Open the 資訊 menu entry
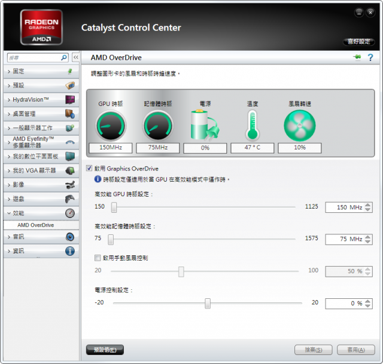 pyautogui.click(x=41, y=251)
